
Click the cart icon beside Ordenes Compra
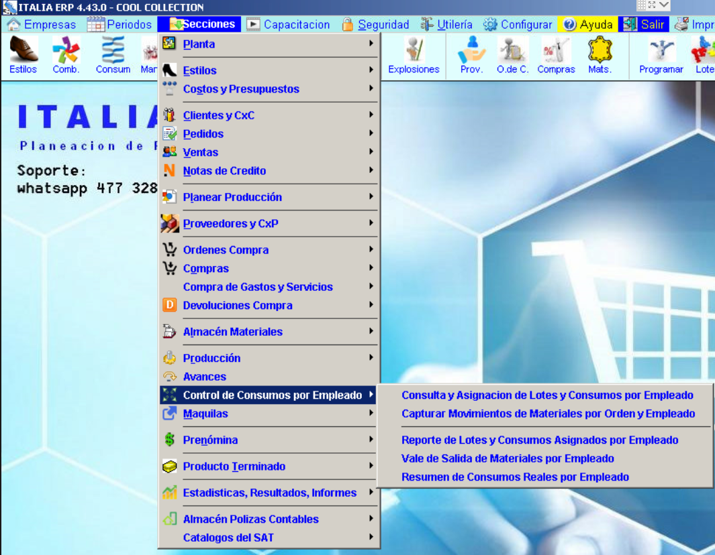click(x=169, y=249)
